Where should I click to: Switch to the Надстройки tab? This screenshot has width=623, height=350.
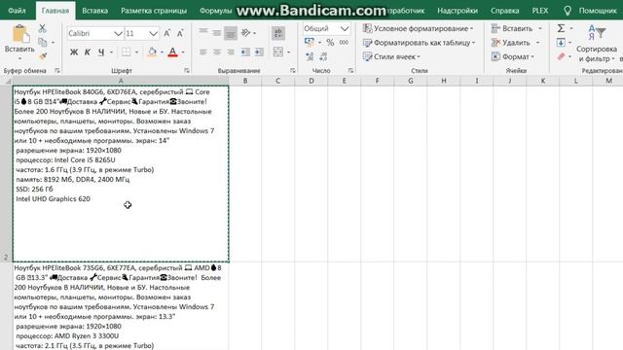(458, 11)
